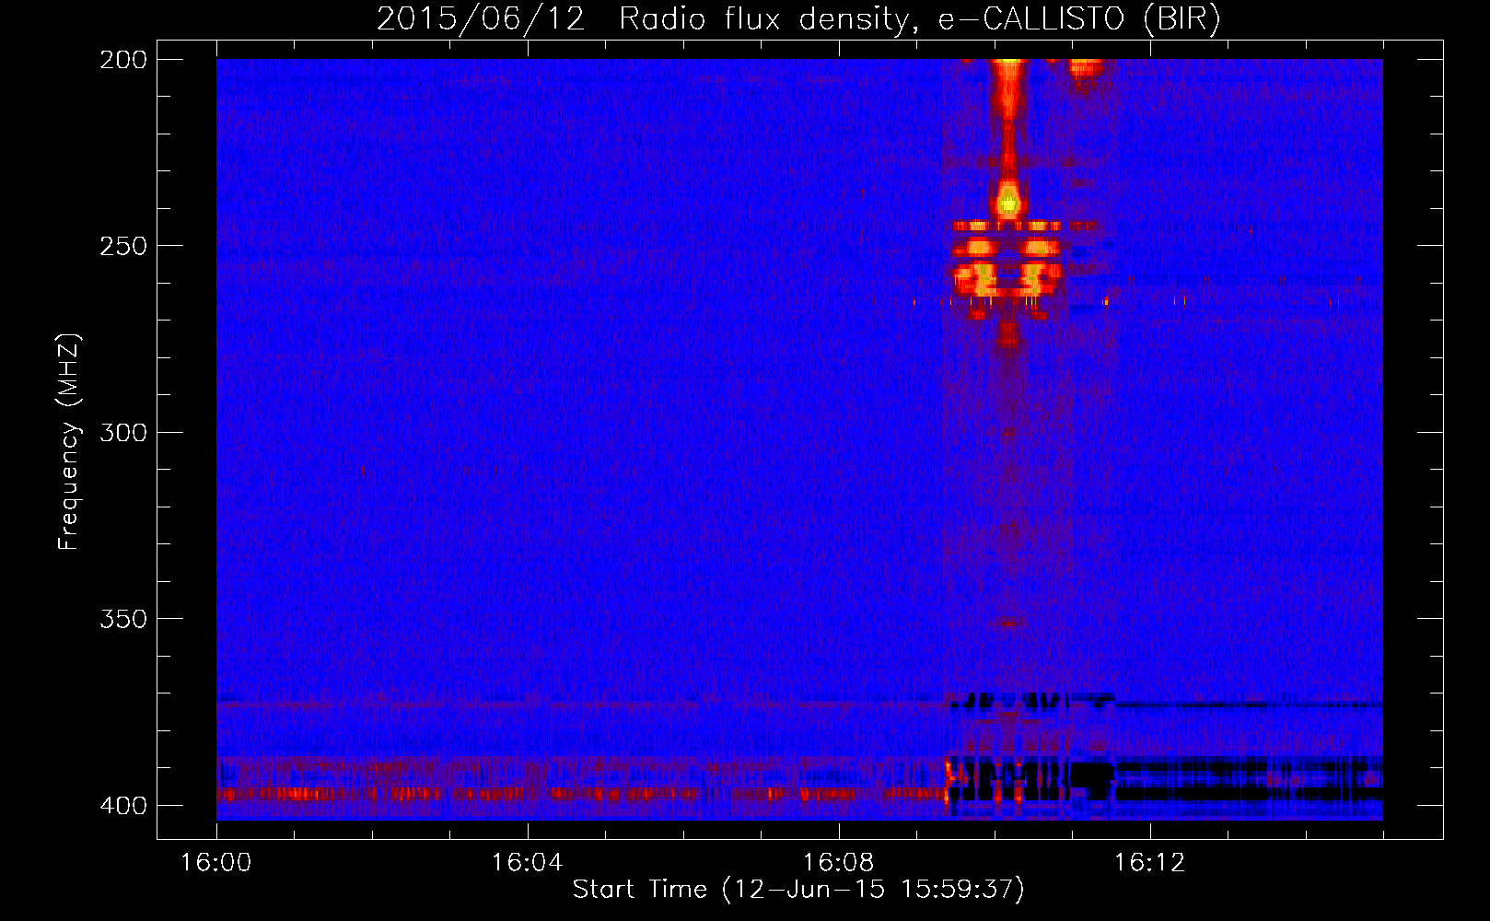The height and width of the screenshot is (921, 1490).
Task: Click the 16:08 time tick label
Action: coord(838,863)
